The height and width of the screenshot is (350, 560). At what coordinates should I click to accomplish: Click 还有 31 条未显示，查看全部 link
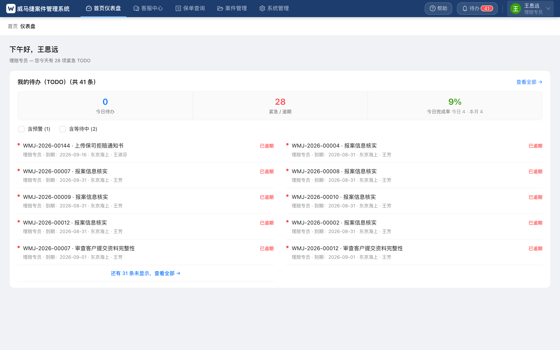[x=145, y=273]
